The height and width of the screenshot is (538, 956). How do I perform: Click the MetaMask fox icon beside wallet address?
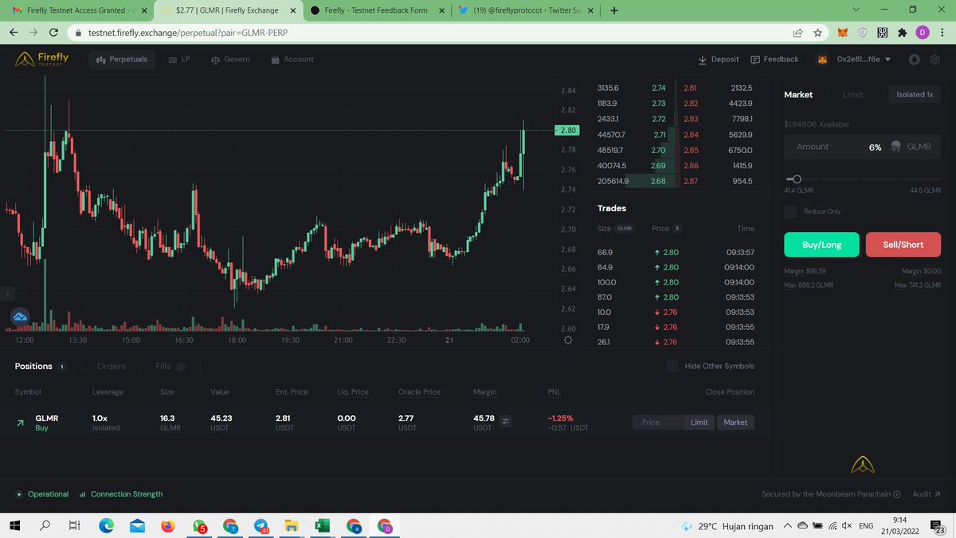[x=822, y=59]
